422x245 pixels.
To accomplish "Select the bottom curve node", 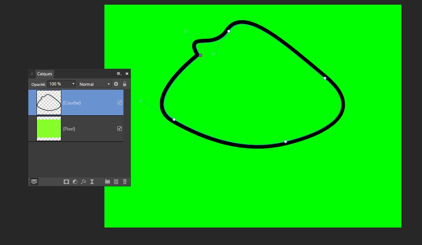I will pos(286,142).
